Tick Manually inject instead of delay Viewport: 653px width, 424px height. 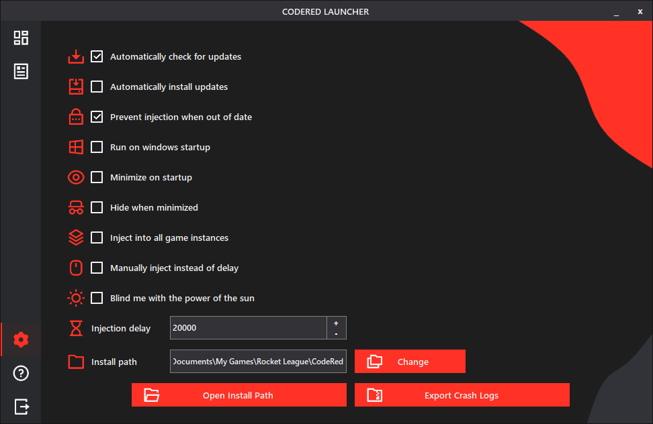click(x=97, y=268)
